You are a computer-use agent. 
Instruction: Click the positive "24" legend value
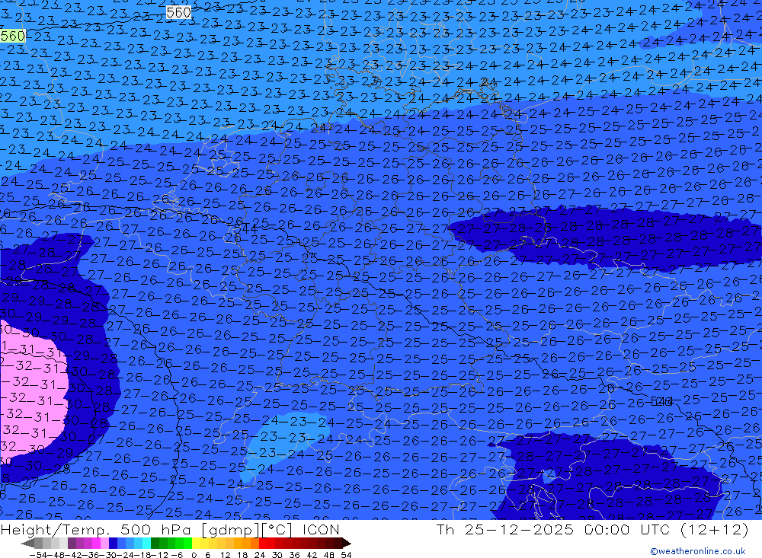pyautogui.click(x=260, y=555)
